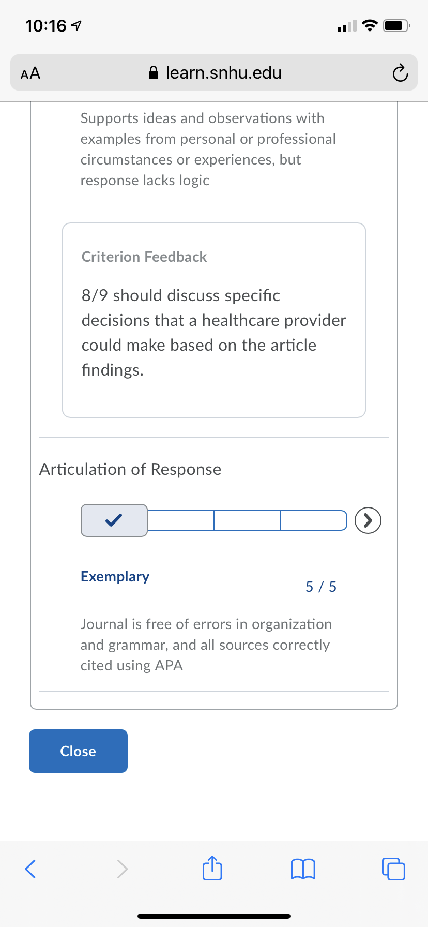Viewport: 428px width, 927px height.
Task: Advance rubric levels with the right chevron
Action: (x=368, y=520)
